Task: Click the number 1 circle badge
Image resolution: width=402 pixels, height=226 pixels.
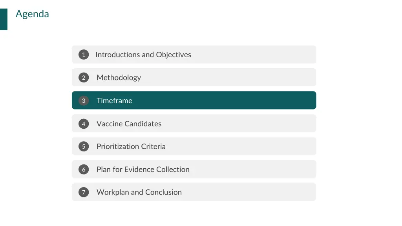Action: (x=84, y=55)
